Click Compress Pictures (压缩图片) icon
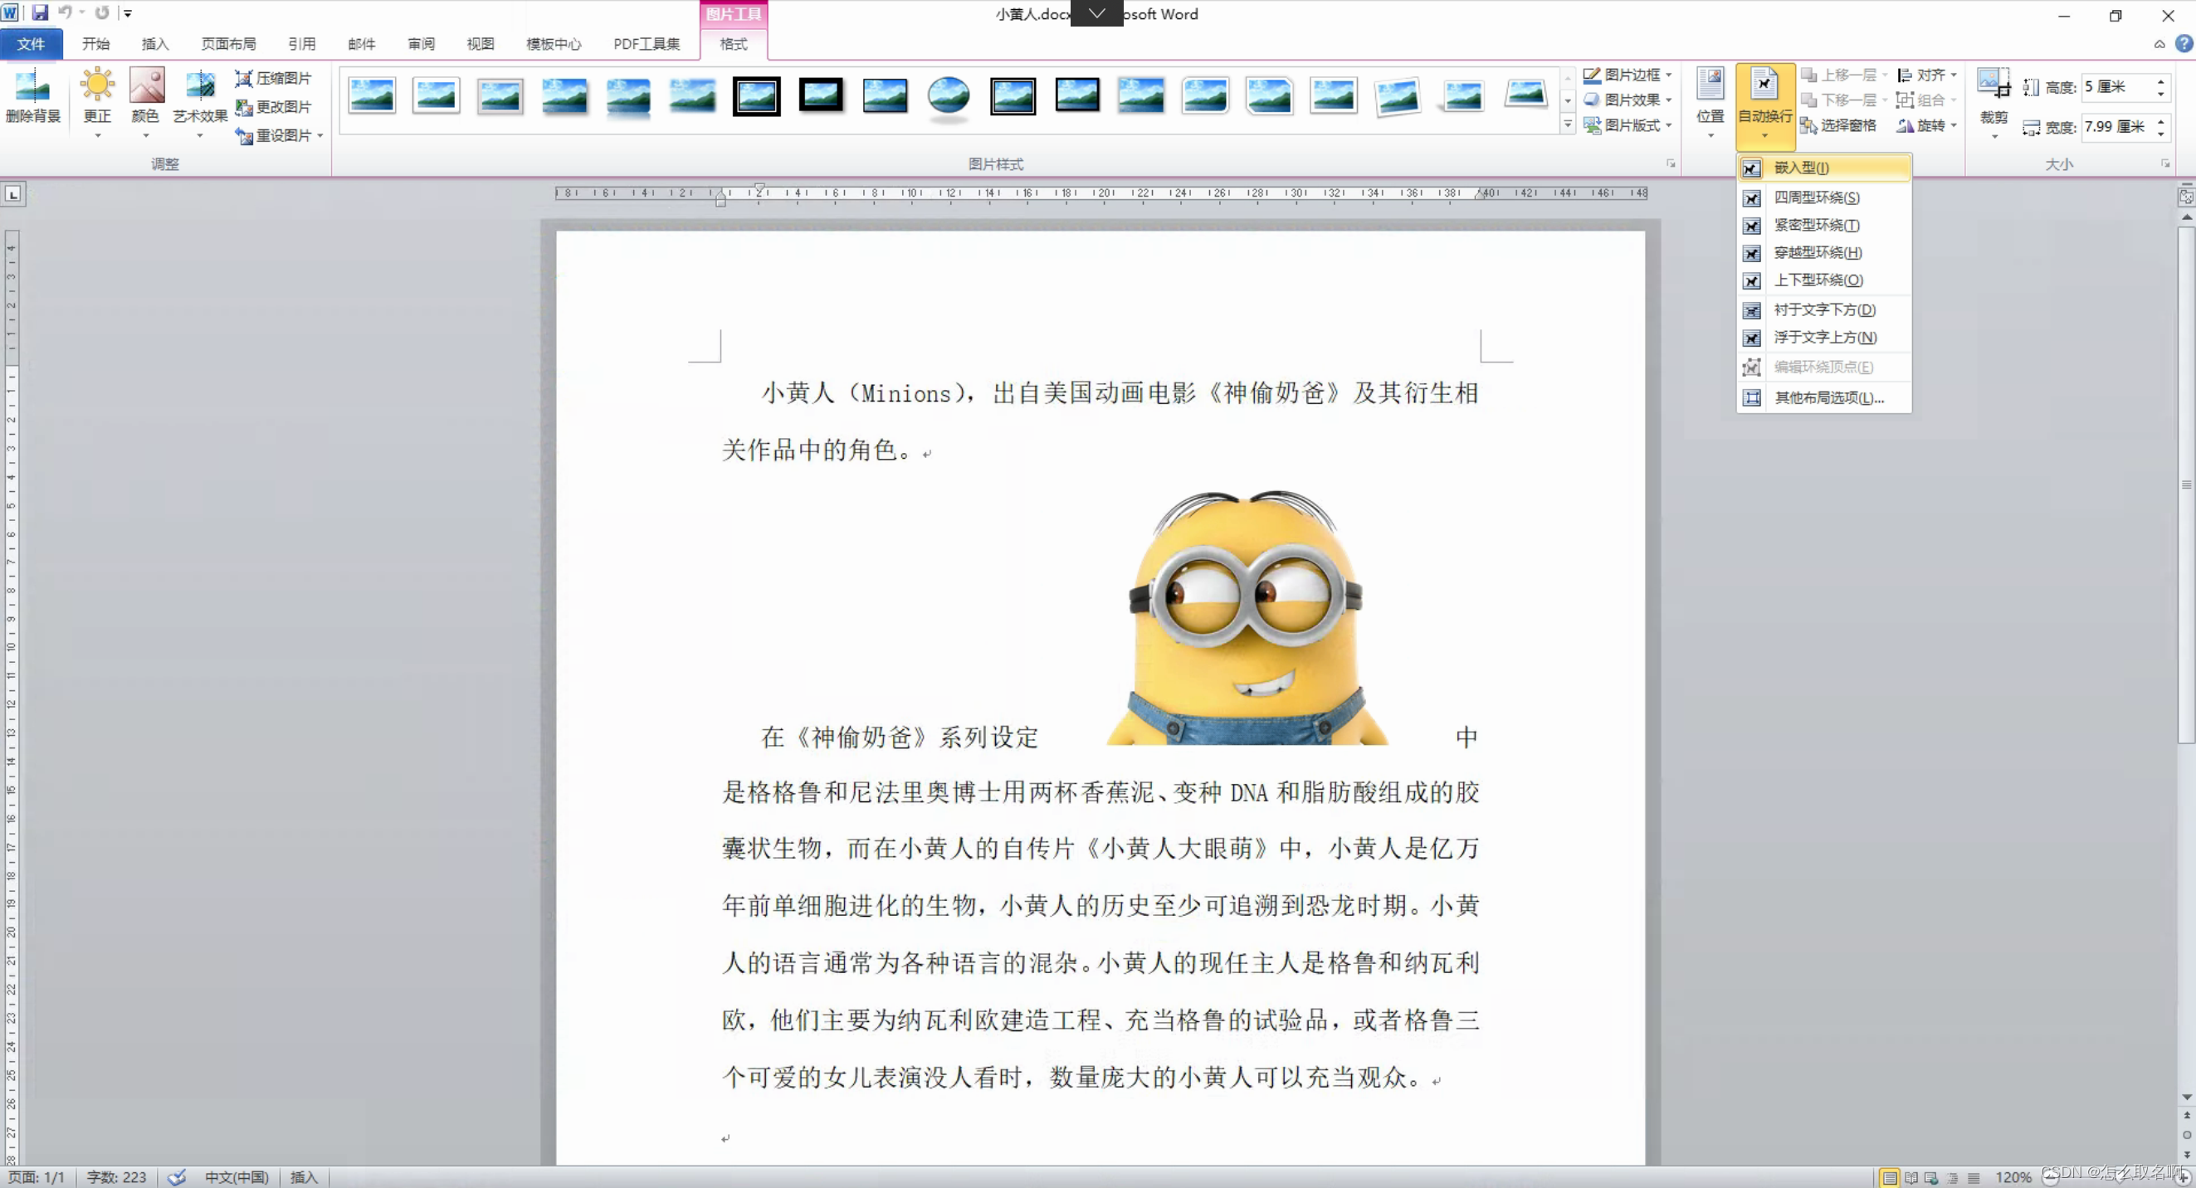2196x1188 pixels. point(244,79)
